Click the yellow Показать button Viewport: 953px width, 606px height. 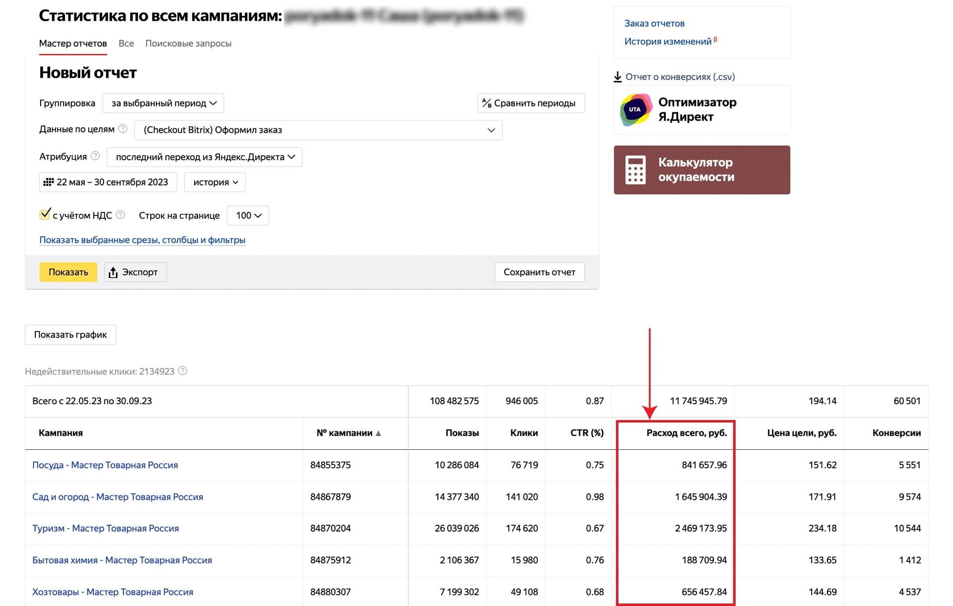pyautogui.click(x=68, y=272)
